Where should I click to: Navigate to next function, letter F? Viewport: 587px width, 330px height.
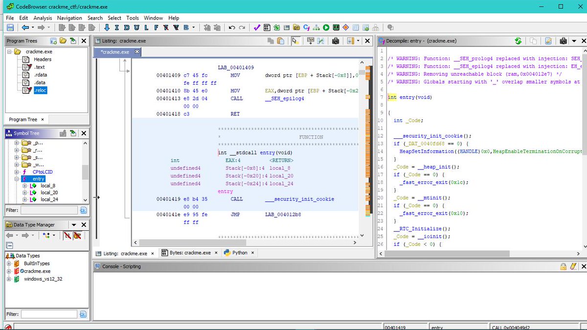[x=156, y=27]
